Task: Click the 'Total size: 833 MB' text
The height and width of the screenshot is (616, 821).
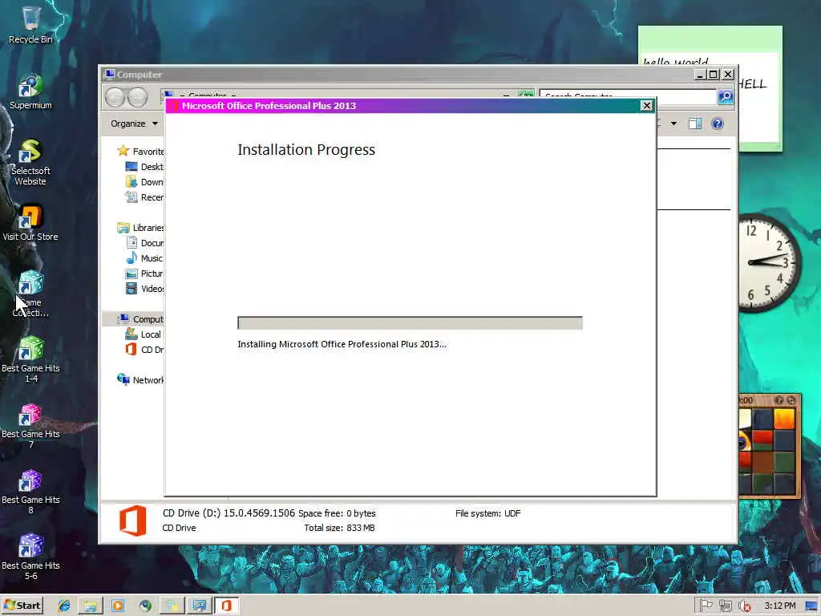Action: 339,528
